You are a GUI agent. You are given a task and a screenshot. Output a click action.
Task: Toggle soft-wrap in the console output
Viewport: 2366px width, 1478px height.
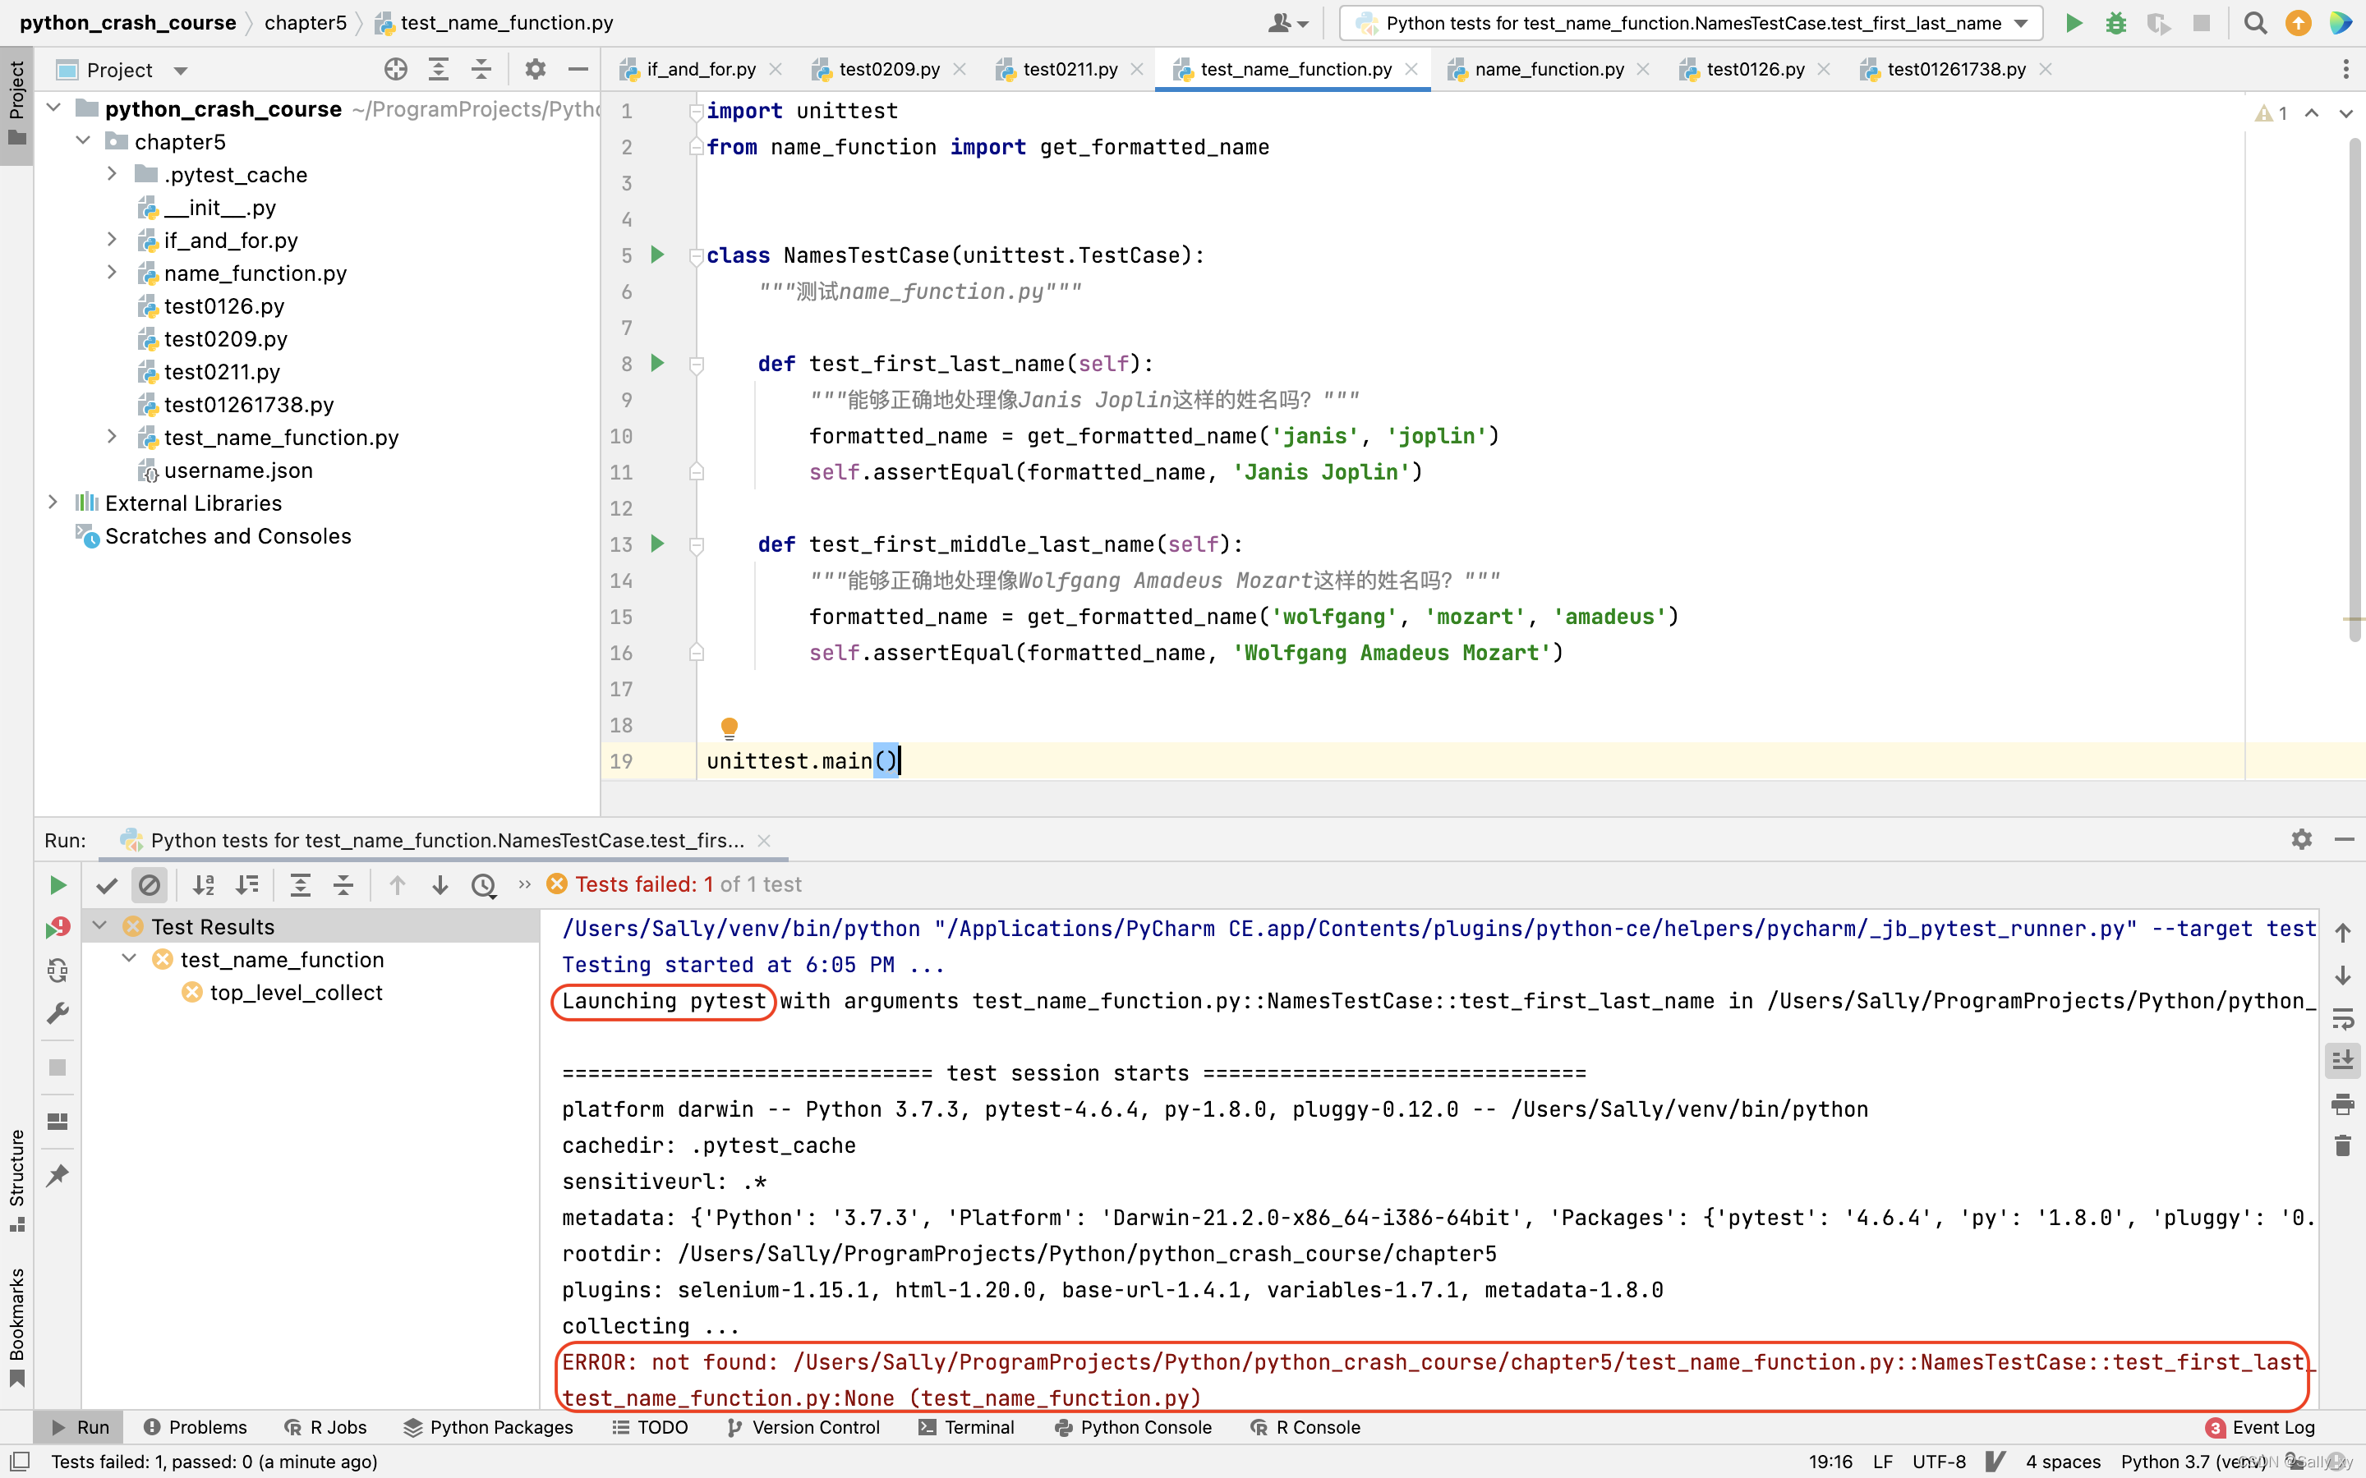[2342, 1018]
